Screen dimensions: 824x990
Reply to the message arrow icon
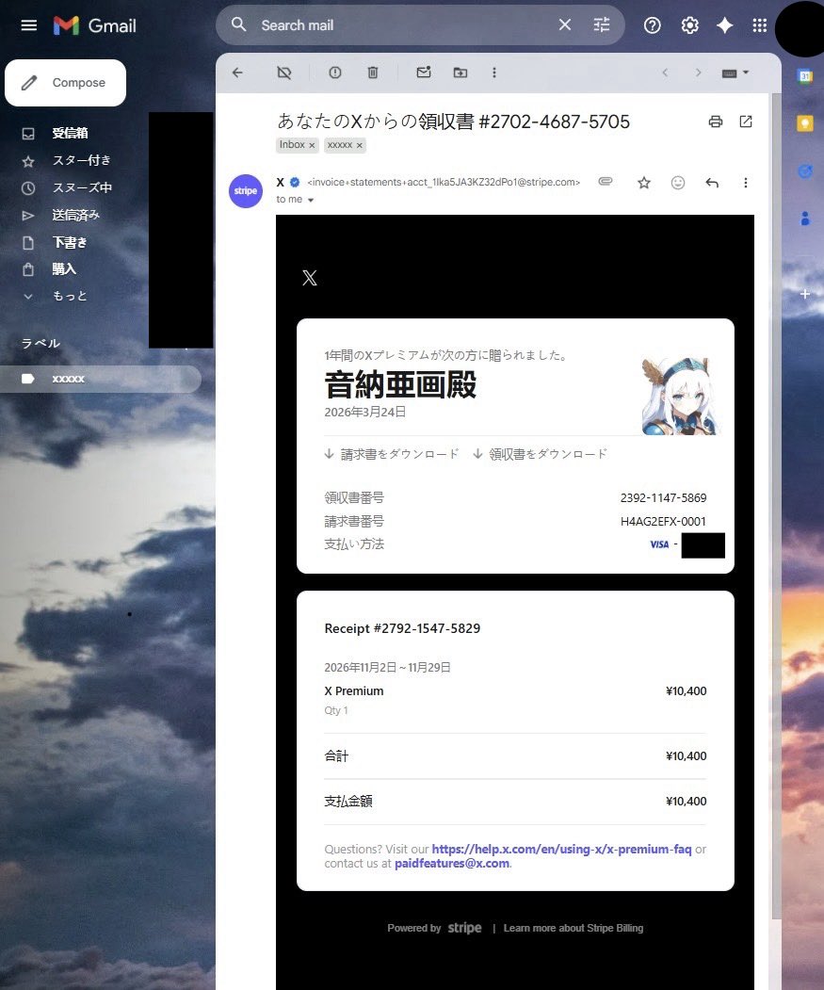[x=712, y=183]
